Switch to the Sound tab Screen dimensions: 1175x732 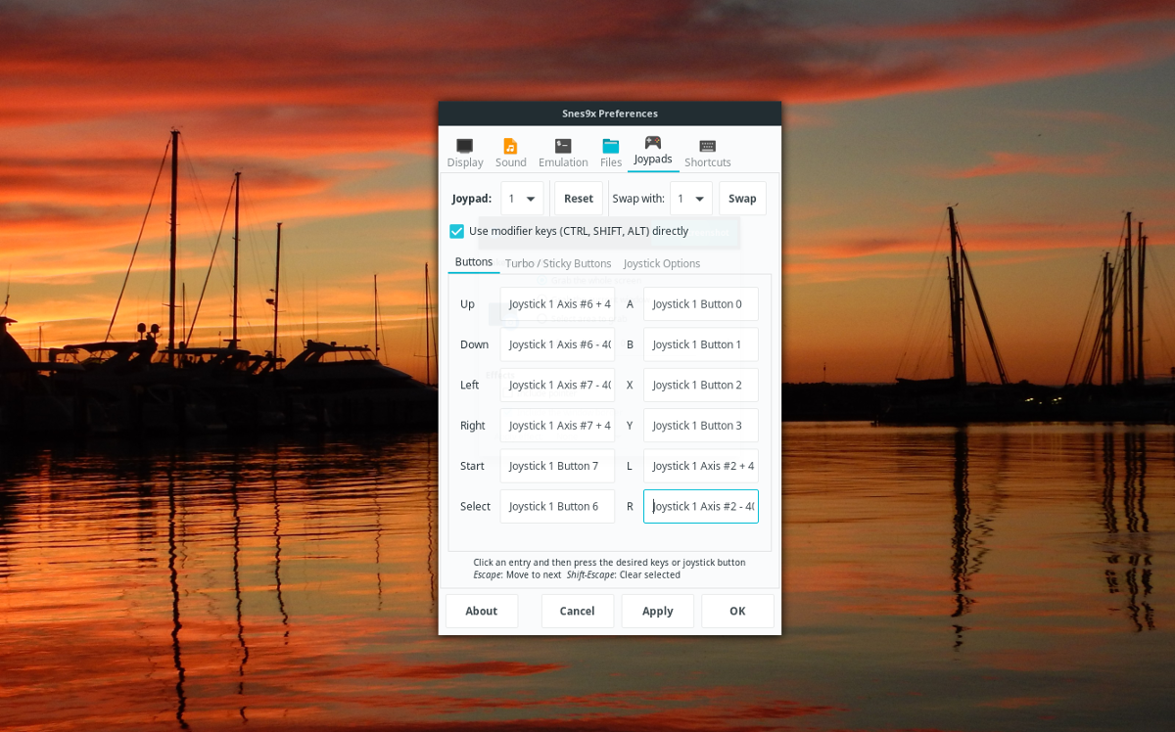coord(510,153)
